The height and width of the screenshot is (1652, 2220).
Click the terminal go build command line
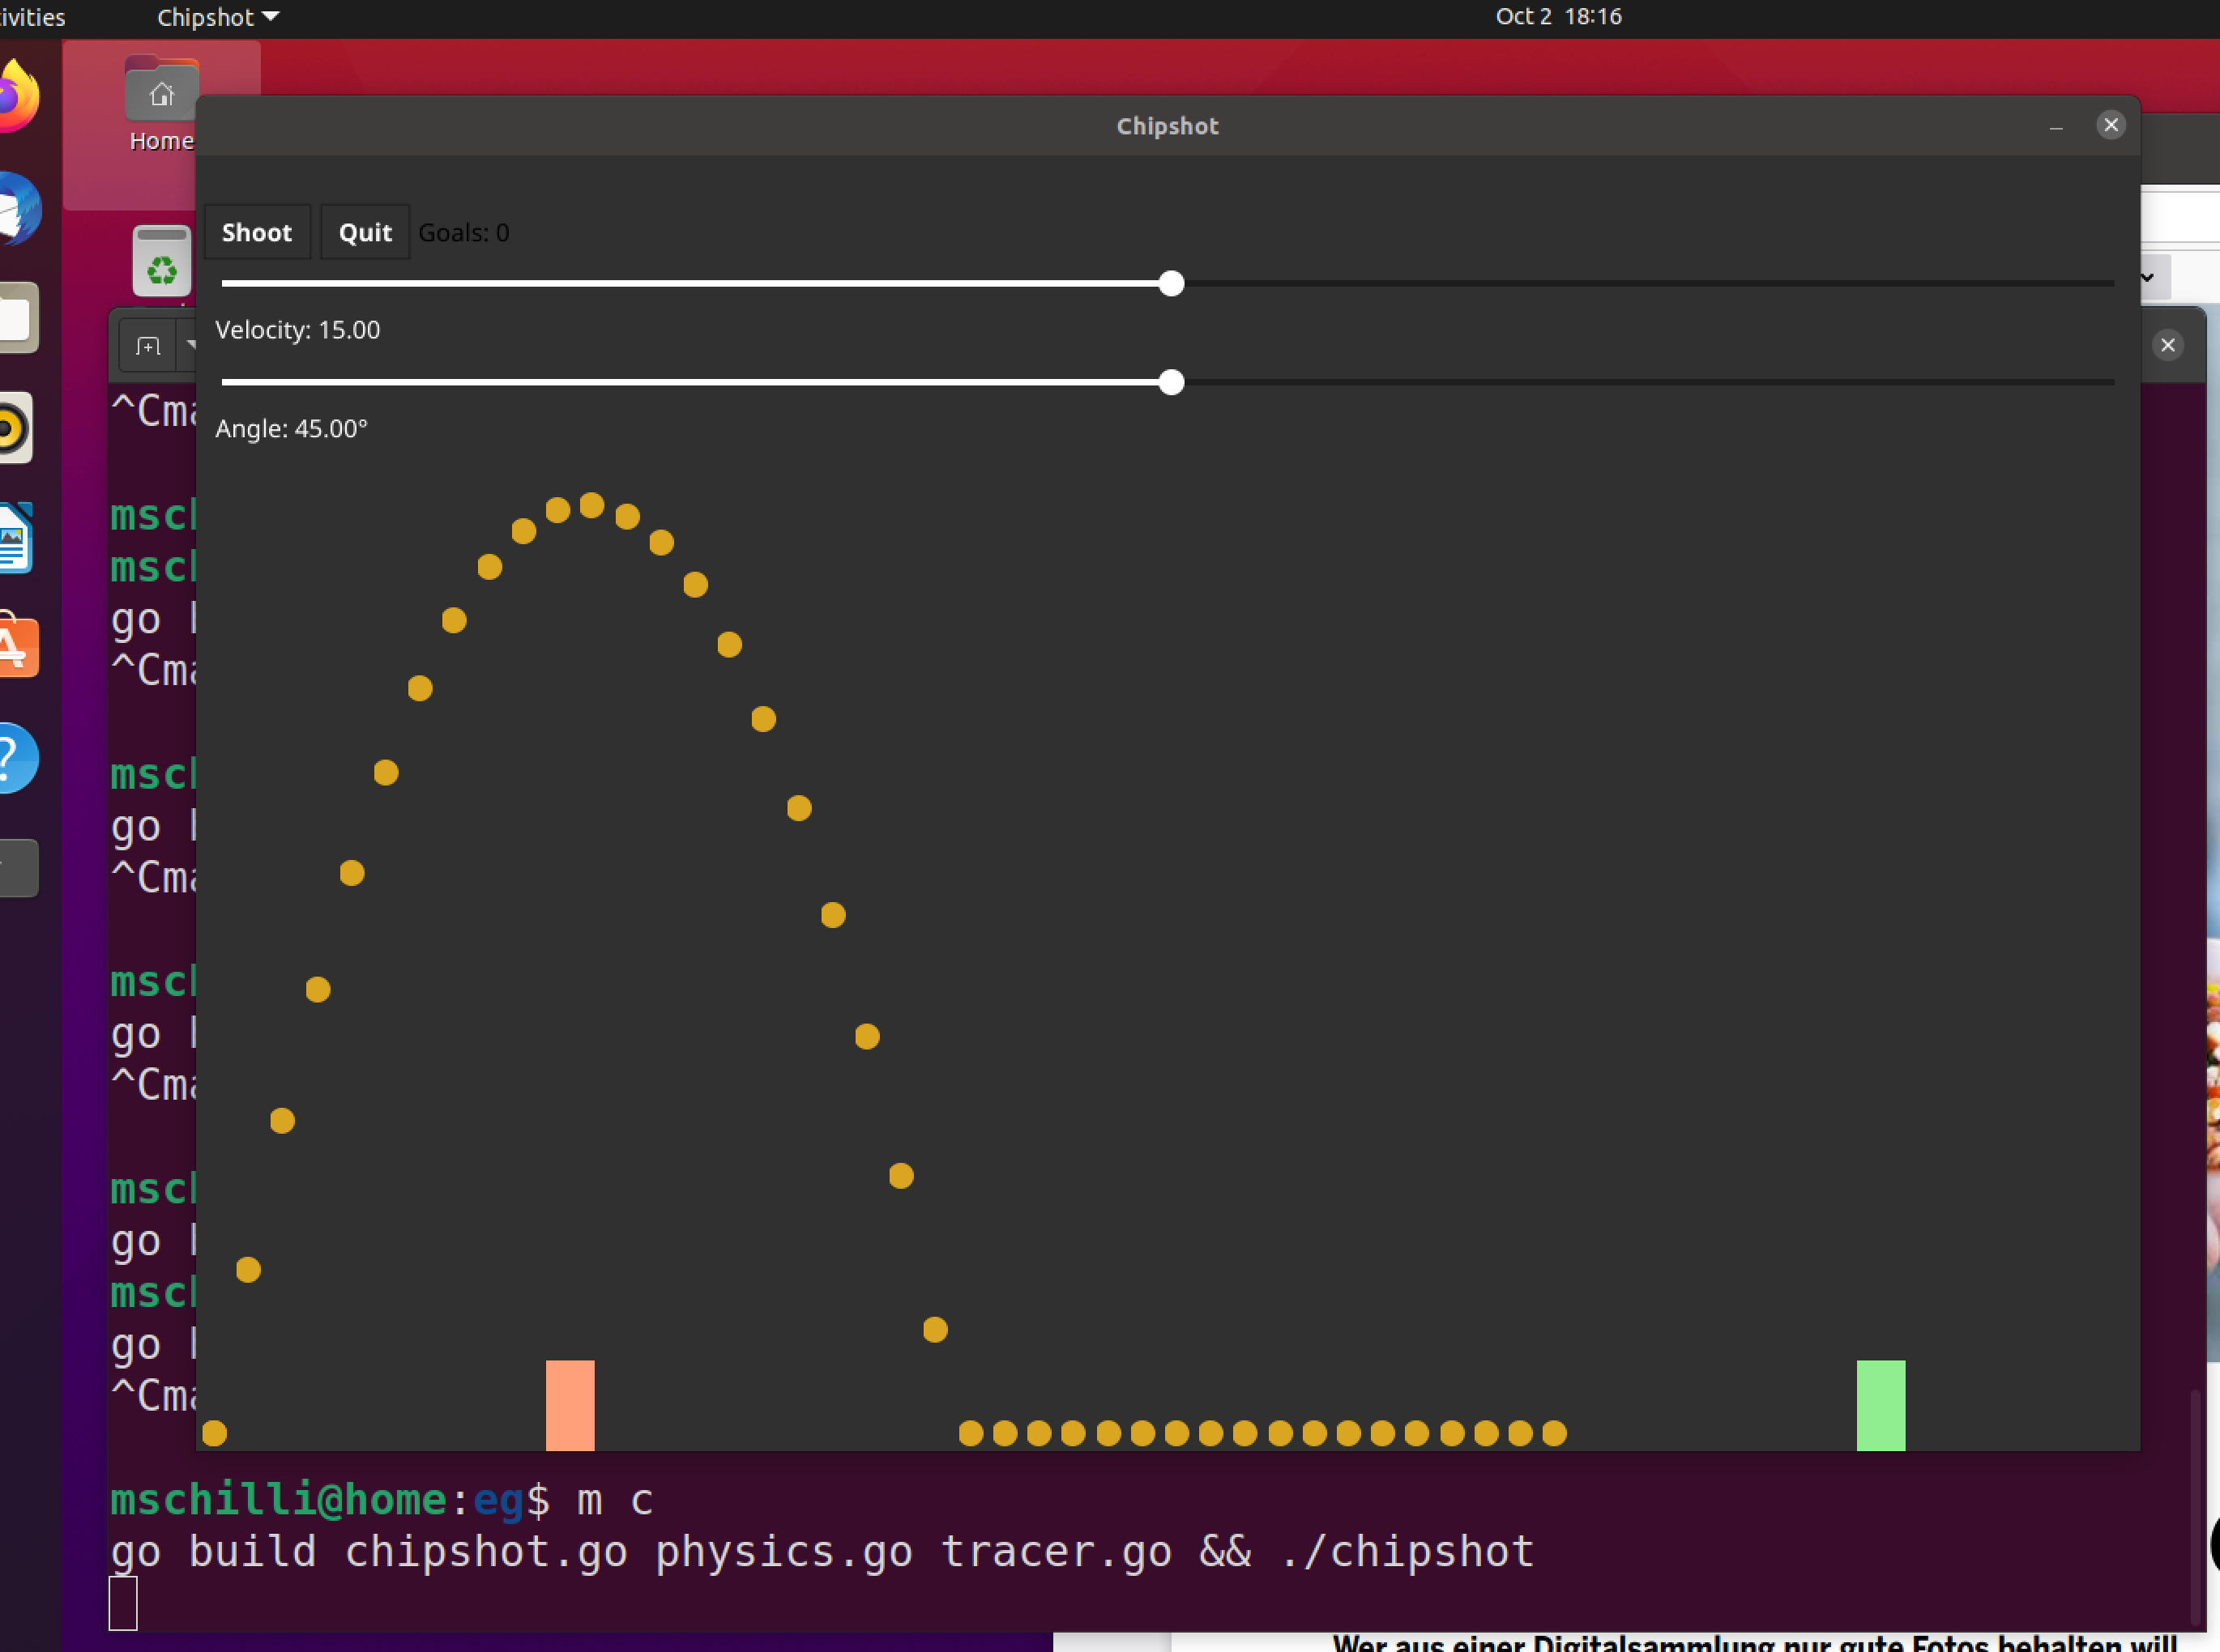click(x=822, y=1552)
